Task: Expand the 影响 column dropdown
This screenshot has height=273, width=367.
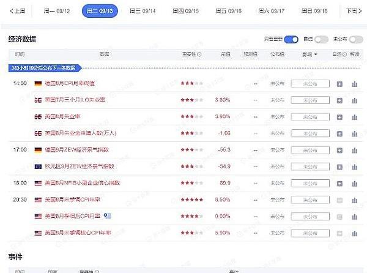Action: coord(309,54)
